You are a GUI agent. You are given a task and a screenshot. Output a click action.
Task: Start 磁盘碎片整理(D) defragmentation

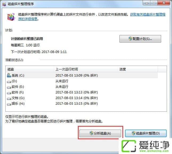coord(146,133)
